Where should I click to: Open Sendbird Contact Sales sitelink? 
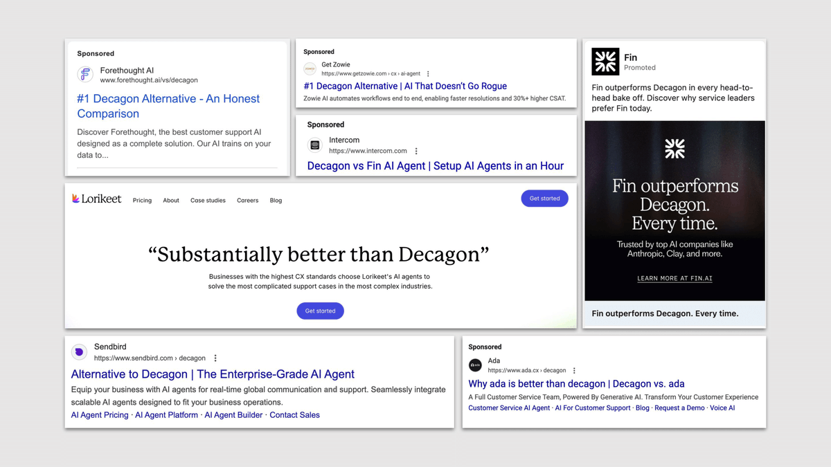point(294,415)
